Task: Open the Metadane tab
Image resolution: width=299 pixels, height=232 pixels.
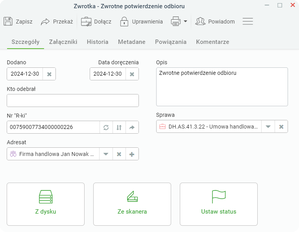Action: click(131, 42)
